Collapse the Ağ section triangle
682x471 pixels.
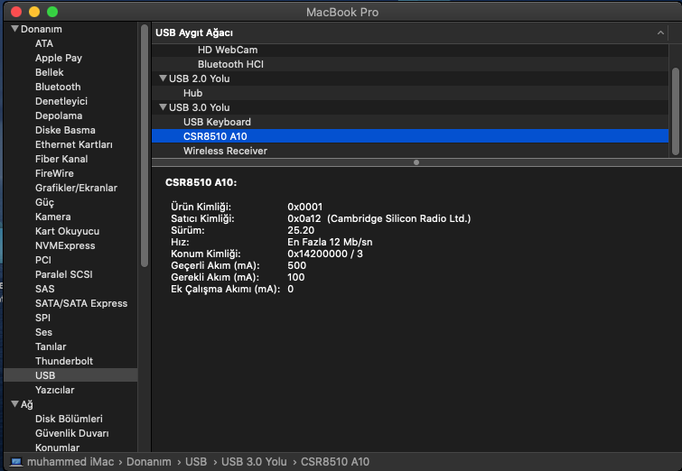(14, 404)
